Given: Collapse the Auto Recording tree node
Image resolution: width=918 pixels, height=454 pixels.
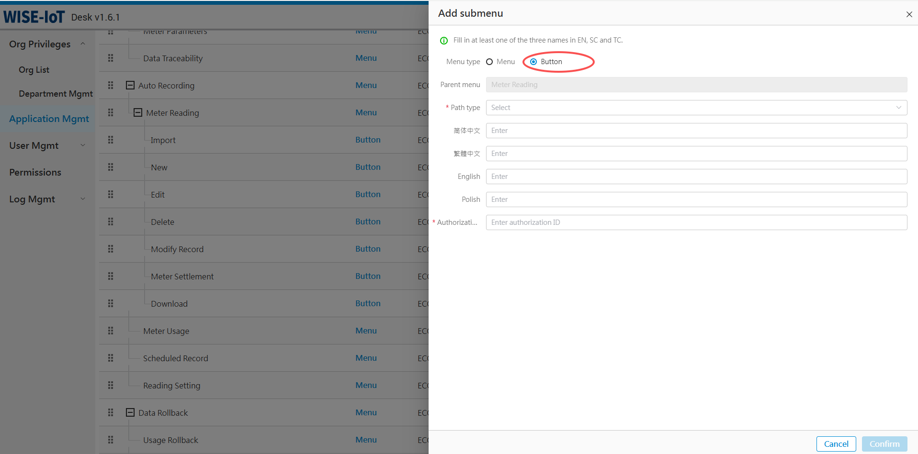Looking at the screenshot, I should tap(130, 85).
